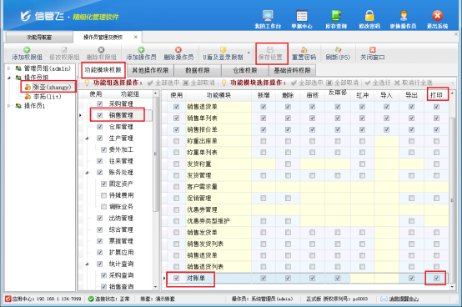Click the red 退出系统 icon
The image size is (462, 307).
click(437, 16)
